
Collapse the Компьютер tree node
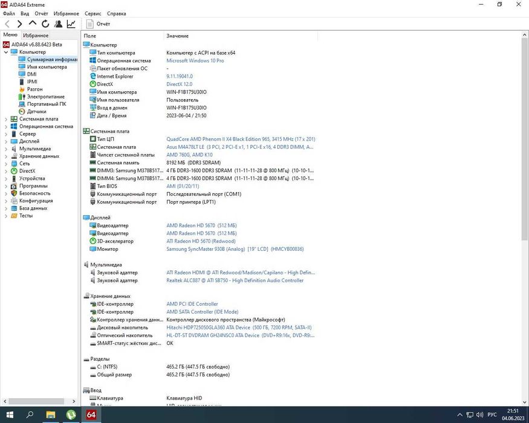coord(5,53)
